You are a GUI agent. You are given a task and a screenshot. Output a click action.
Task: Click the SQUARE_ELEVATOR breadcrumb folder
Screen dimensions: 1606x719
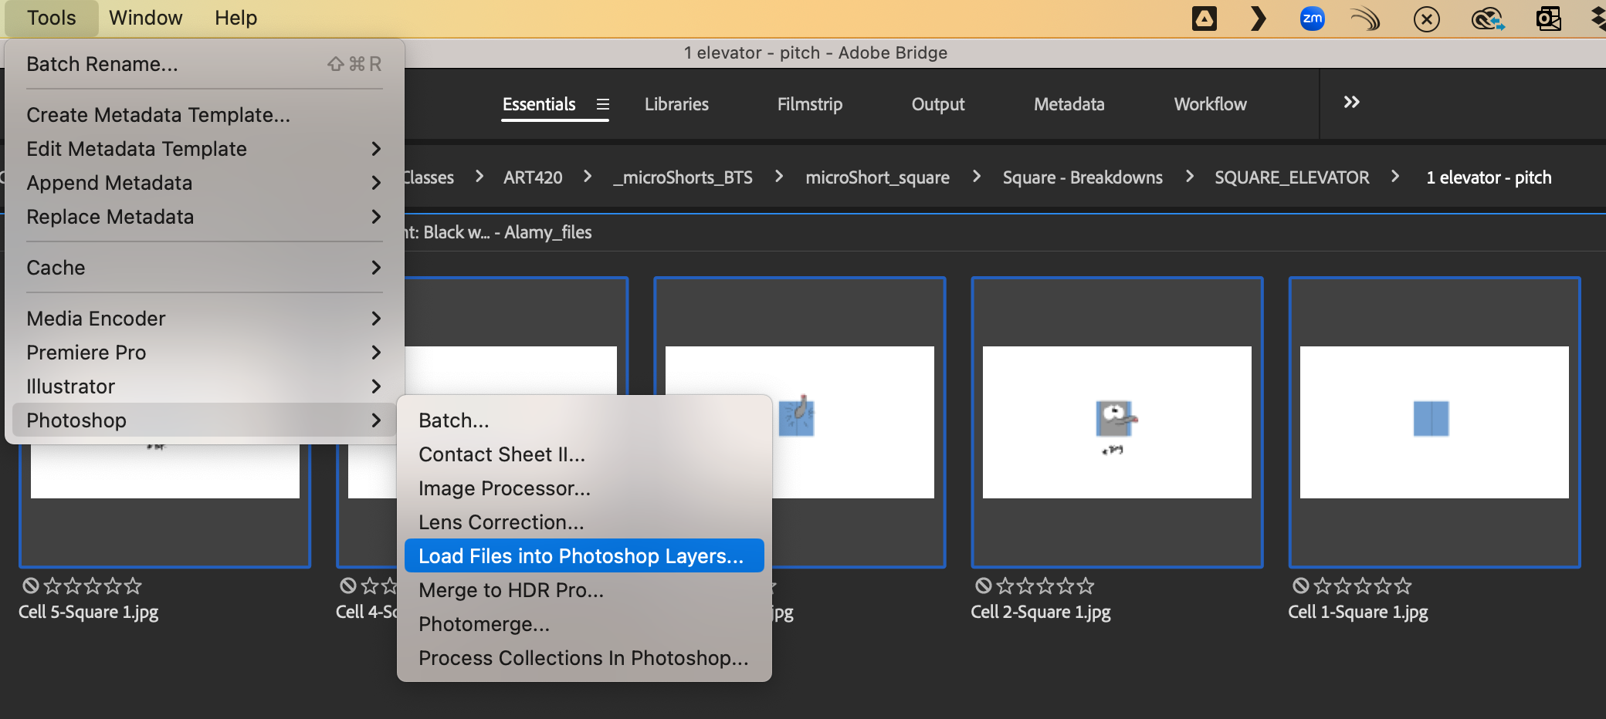click(1291, 177)
